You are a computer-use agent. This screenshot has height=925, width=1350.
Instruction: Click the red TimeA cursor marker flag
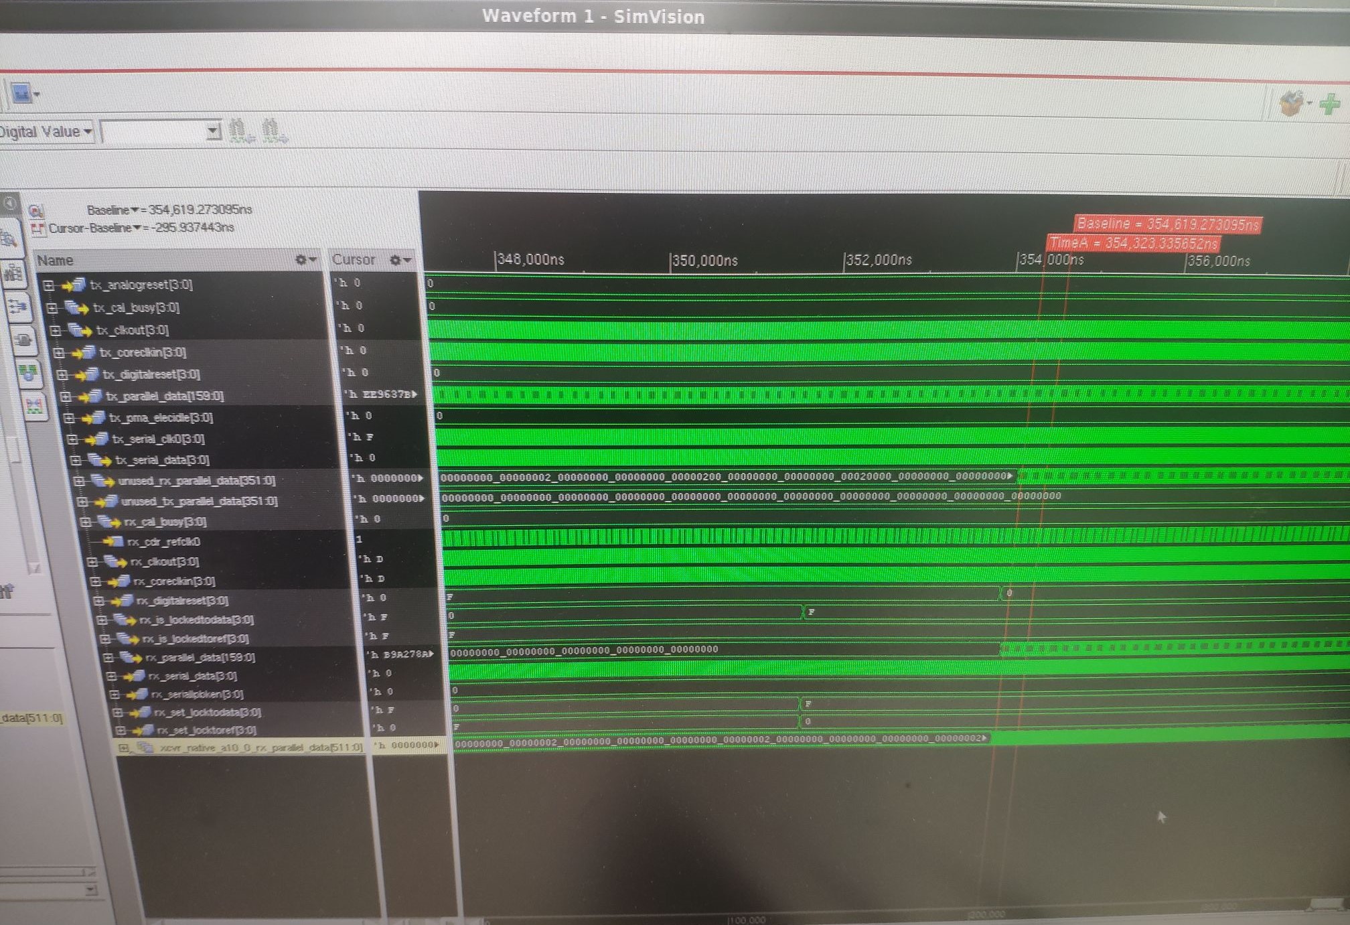(x=1132, y=243)
